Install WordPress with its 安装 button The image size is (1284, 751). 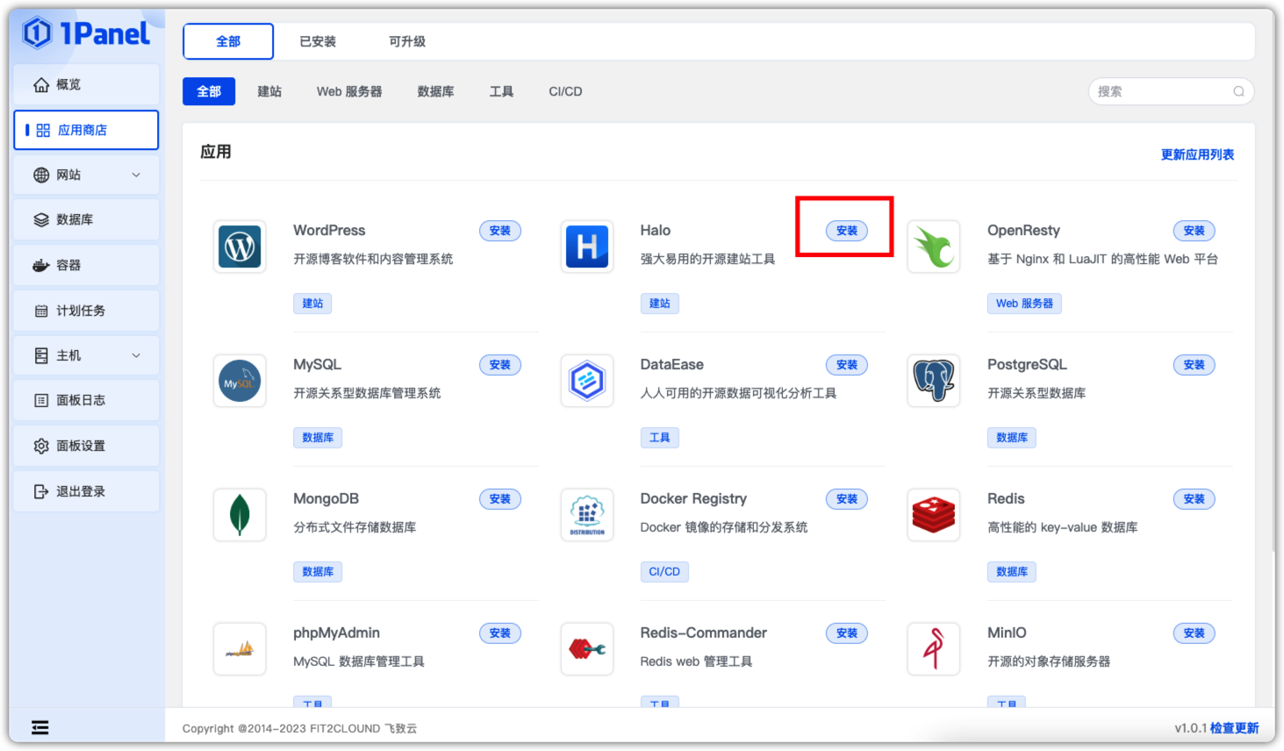(500, 231)
